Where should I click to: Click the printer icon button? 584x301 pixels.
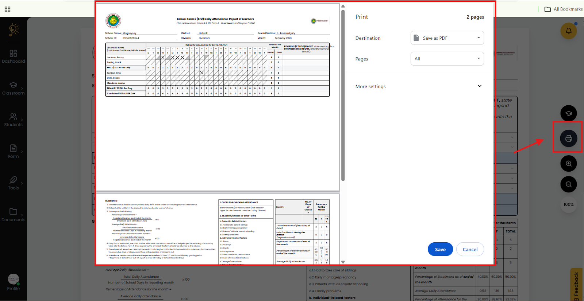[568, 138]
